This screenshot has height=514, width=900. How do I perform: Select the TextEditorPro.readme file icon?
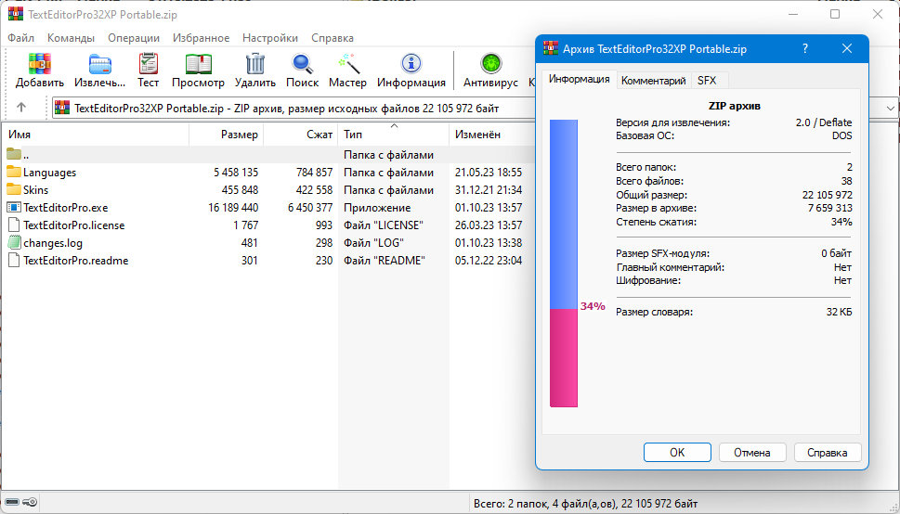[x=14, y=261]
